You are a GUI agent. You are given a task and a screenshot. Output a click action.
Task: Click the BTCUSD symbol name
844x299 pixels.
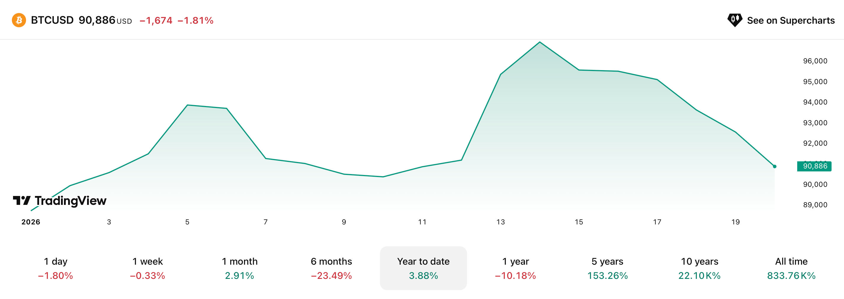point(52,20)
